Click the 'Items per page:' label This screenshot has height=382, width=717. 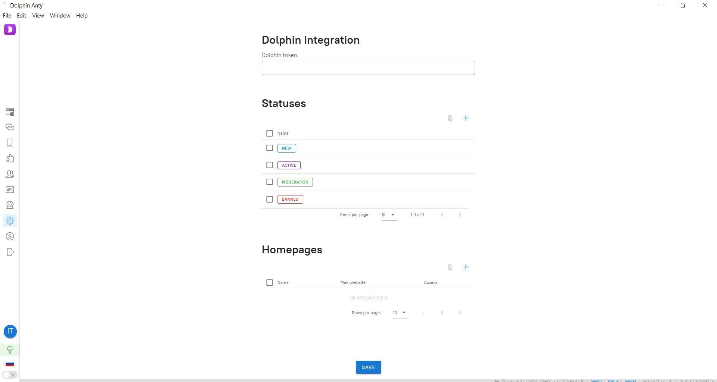pos(354,215)
